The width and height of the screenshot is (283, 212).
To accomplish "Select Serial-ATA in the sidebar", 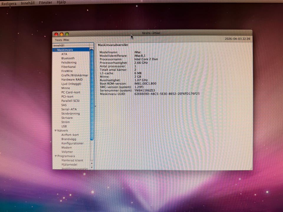I will point(69,109).
